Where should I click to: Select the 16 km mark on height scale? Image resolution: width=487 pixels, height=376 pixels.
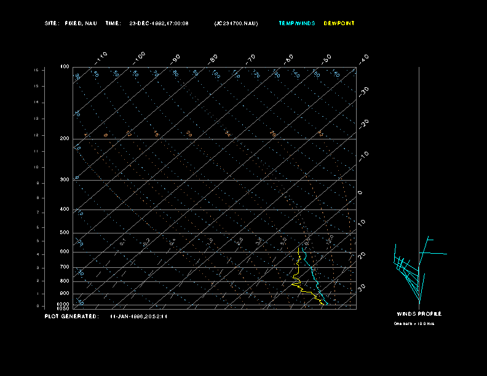coord(37,70)
